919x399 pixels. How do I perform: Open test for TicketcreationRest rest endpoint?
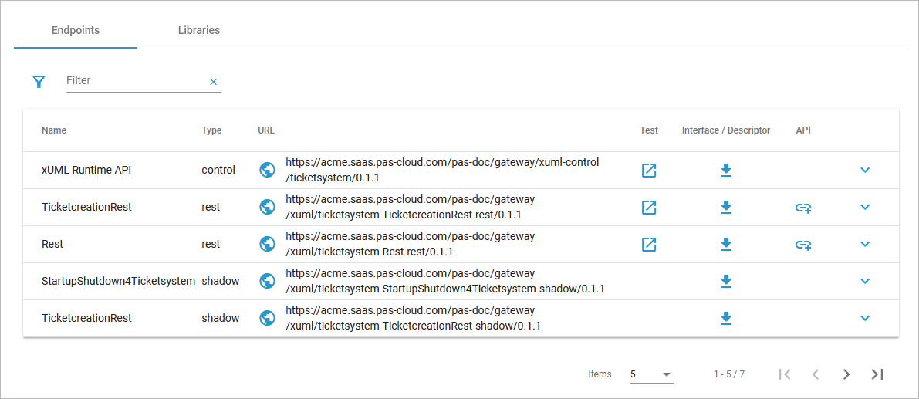pyautogui.click(x=649, y=207)
